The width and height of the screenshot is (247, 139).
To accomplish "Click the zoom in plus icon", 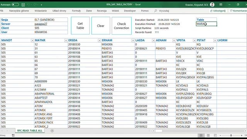I will 242,136.
